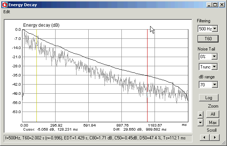Minimize the Energy Decay window

point(209,5)
